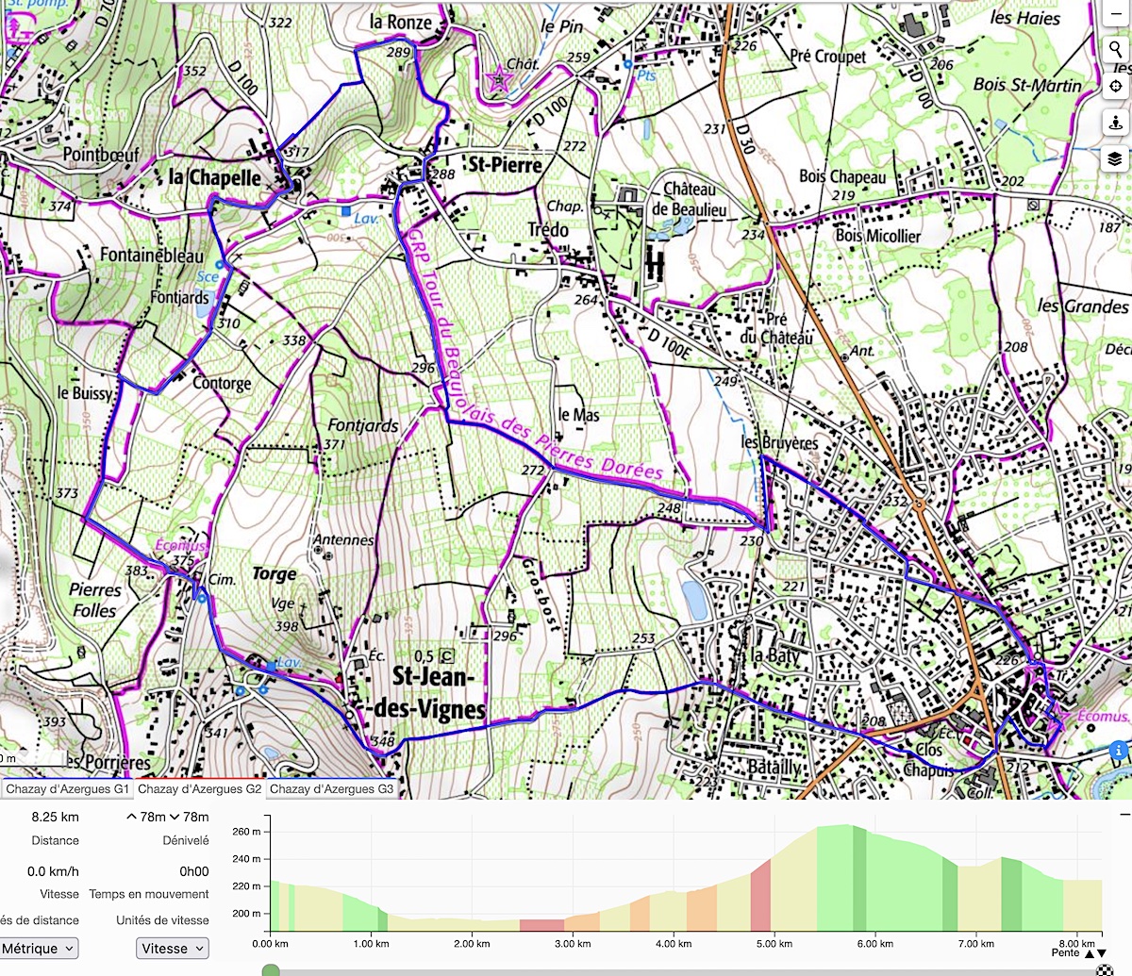Open the map search magnifier tool

coord(1115,49)
